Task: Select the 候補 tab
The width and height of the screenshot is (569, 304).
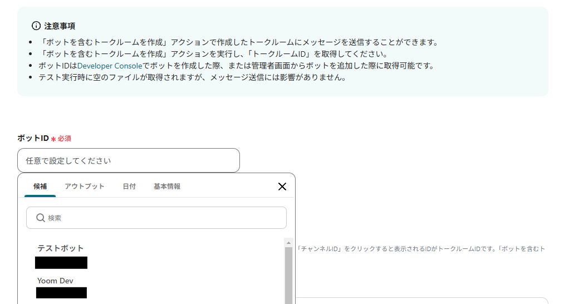Action: click(40, 187)
